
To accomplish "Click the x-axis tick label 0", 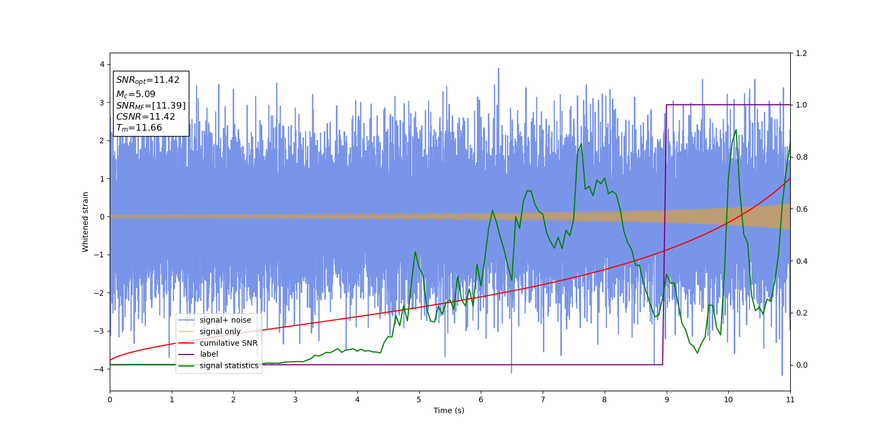I will point(110,399).
